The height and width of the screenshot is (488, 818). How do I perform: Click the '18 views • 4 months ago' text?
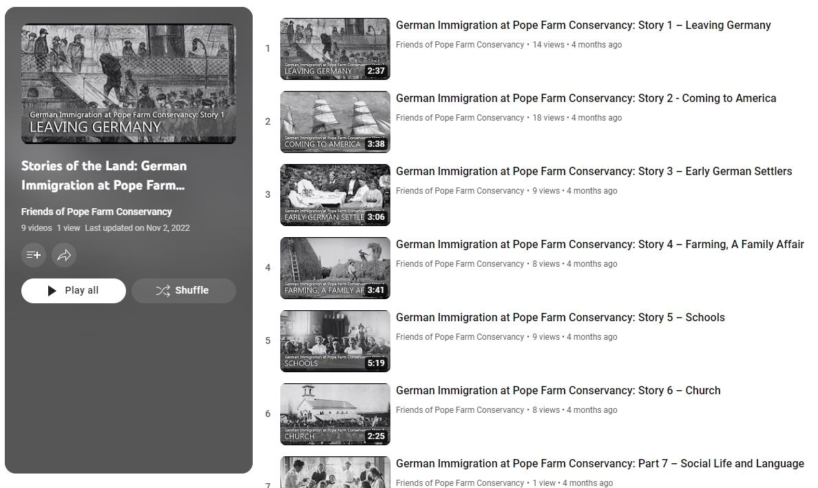pyautogui.click(x=577, y=118)
